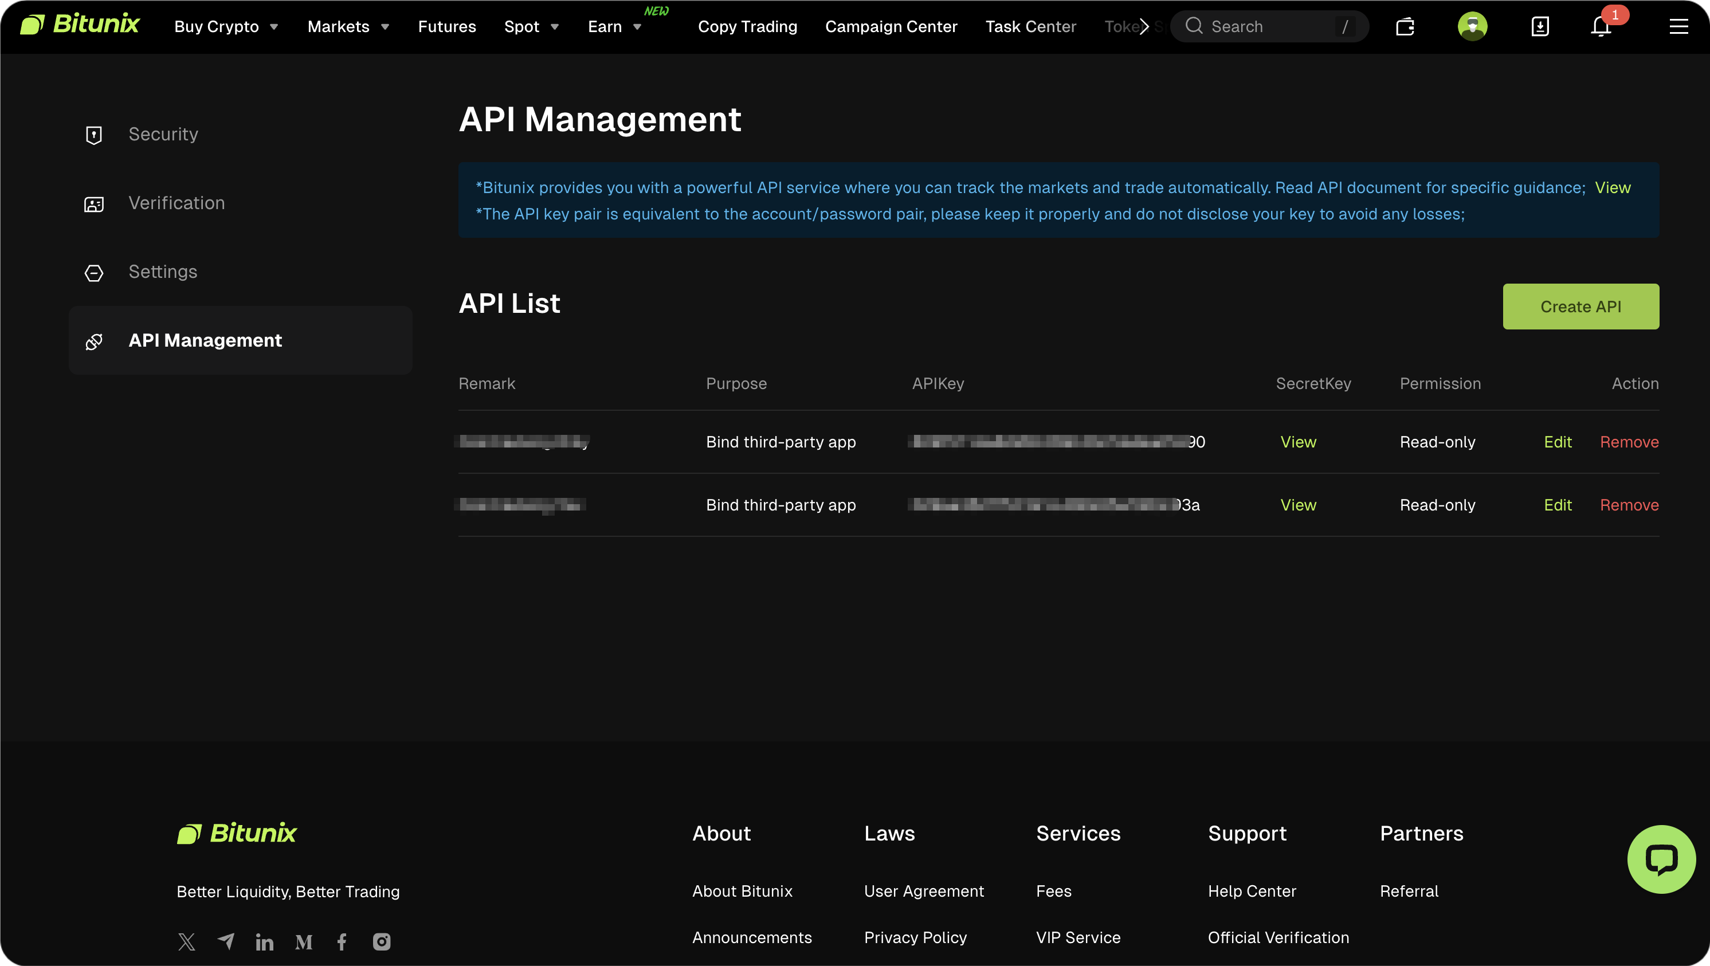
Task: Open the Instagram icon in the footer
Action: [381, 941]
